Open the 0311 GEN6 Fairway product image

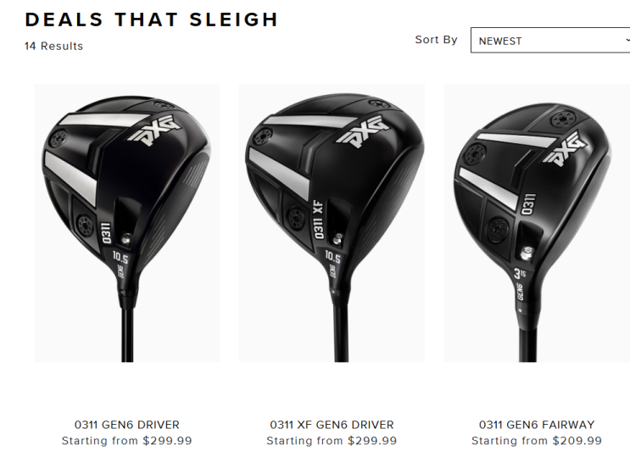(x=537, y=223)
